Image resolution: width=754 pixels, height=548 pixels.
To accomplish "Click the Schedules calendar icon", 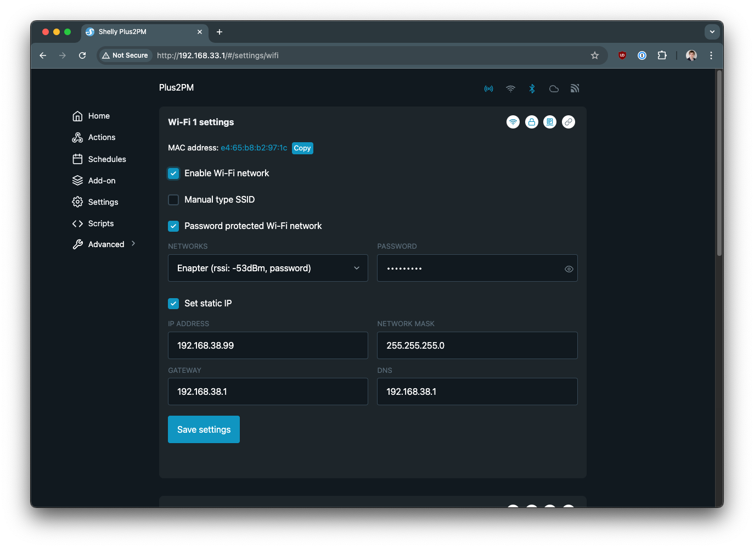I will coord(77,159).
